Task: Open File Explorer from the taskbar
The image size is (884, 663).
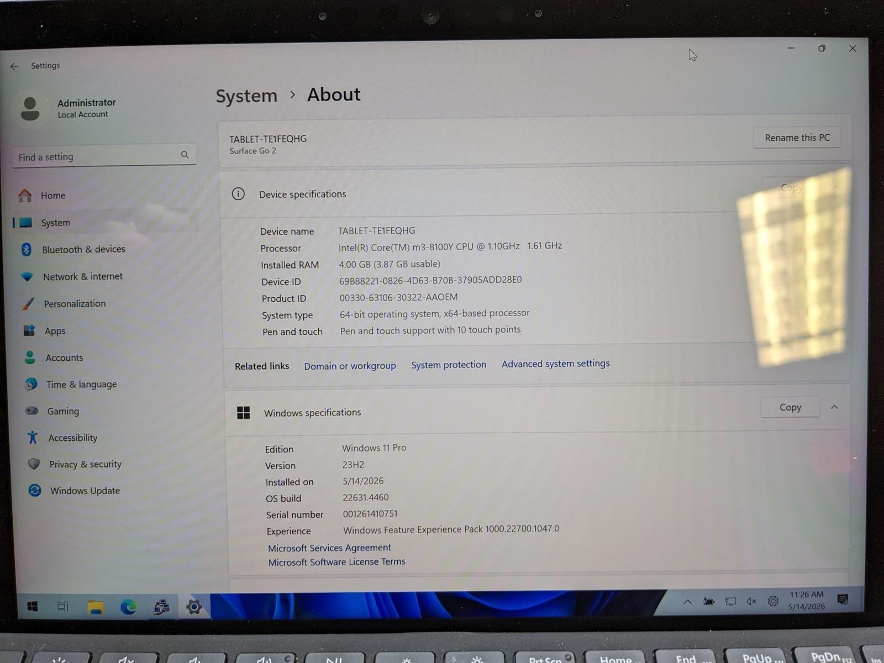Action: 96,607
